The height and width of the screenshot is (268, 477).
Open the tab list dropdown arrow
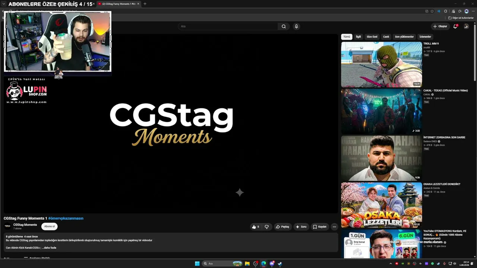(3, 4)
